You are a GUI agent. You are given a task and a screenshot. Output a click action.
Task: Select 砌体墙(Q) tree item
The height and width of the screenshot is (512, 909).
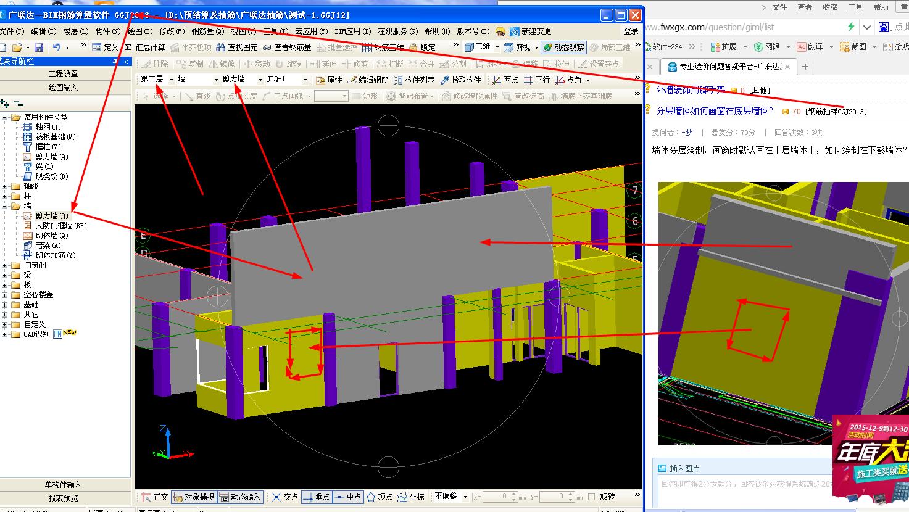(x=51, y=236)
